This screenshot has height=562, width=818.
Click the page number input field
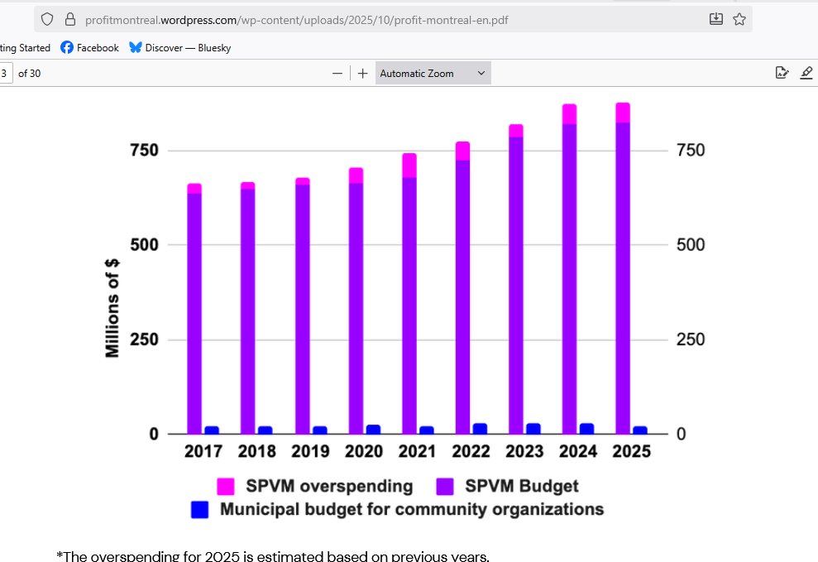tap(4, 73)
